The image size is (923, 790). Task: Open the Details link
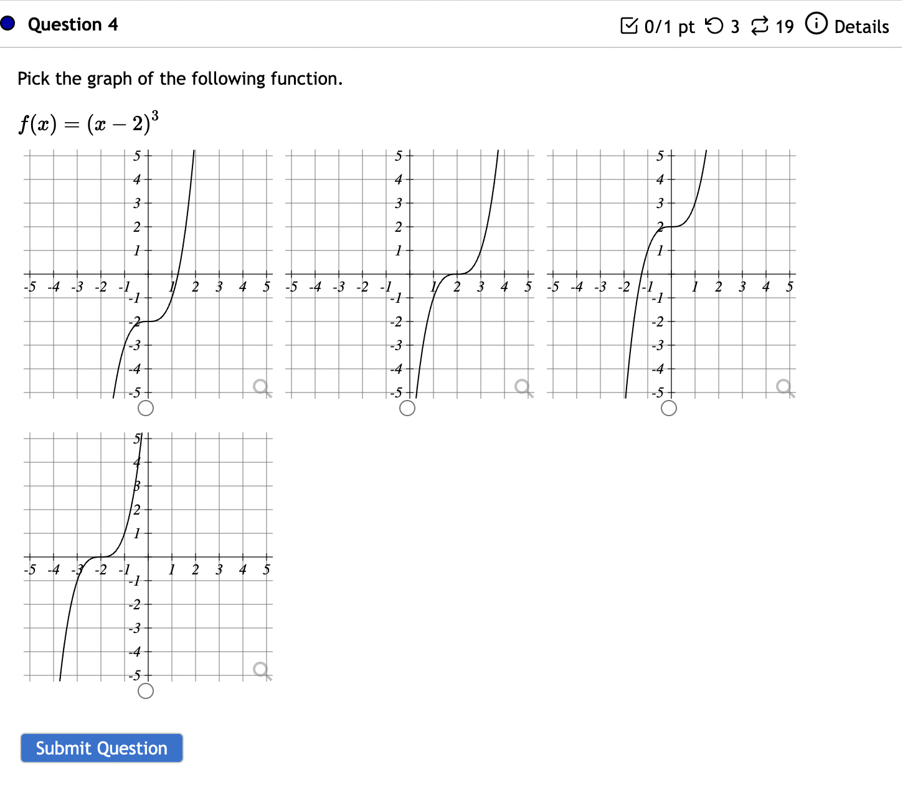tap(863, 27)
